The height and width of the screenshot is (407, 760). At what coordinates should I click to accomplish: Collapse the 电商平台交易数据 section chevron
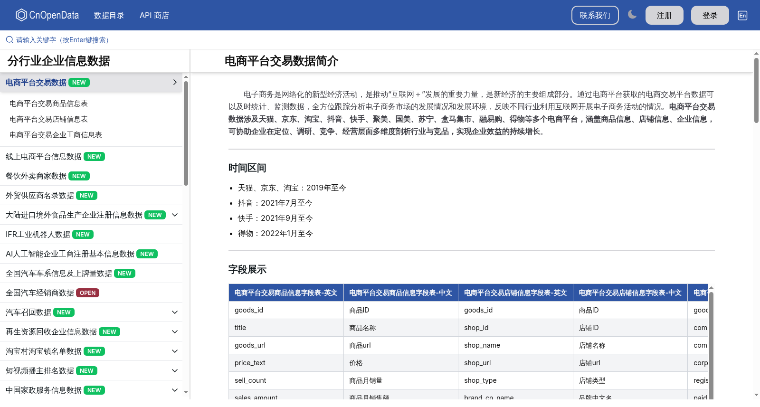175,82
